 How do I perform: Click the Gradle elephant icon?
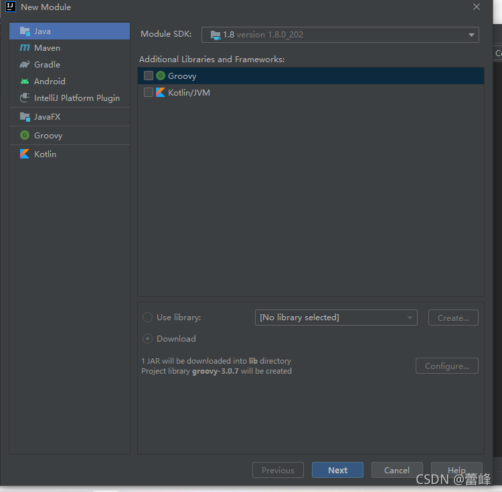click(25, 64)
